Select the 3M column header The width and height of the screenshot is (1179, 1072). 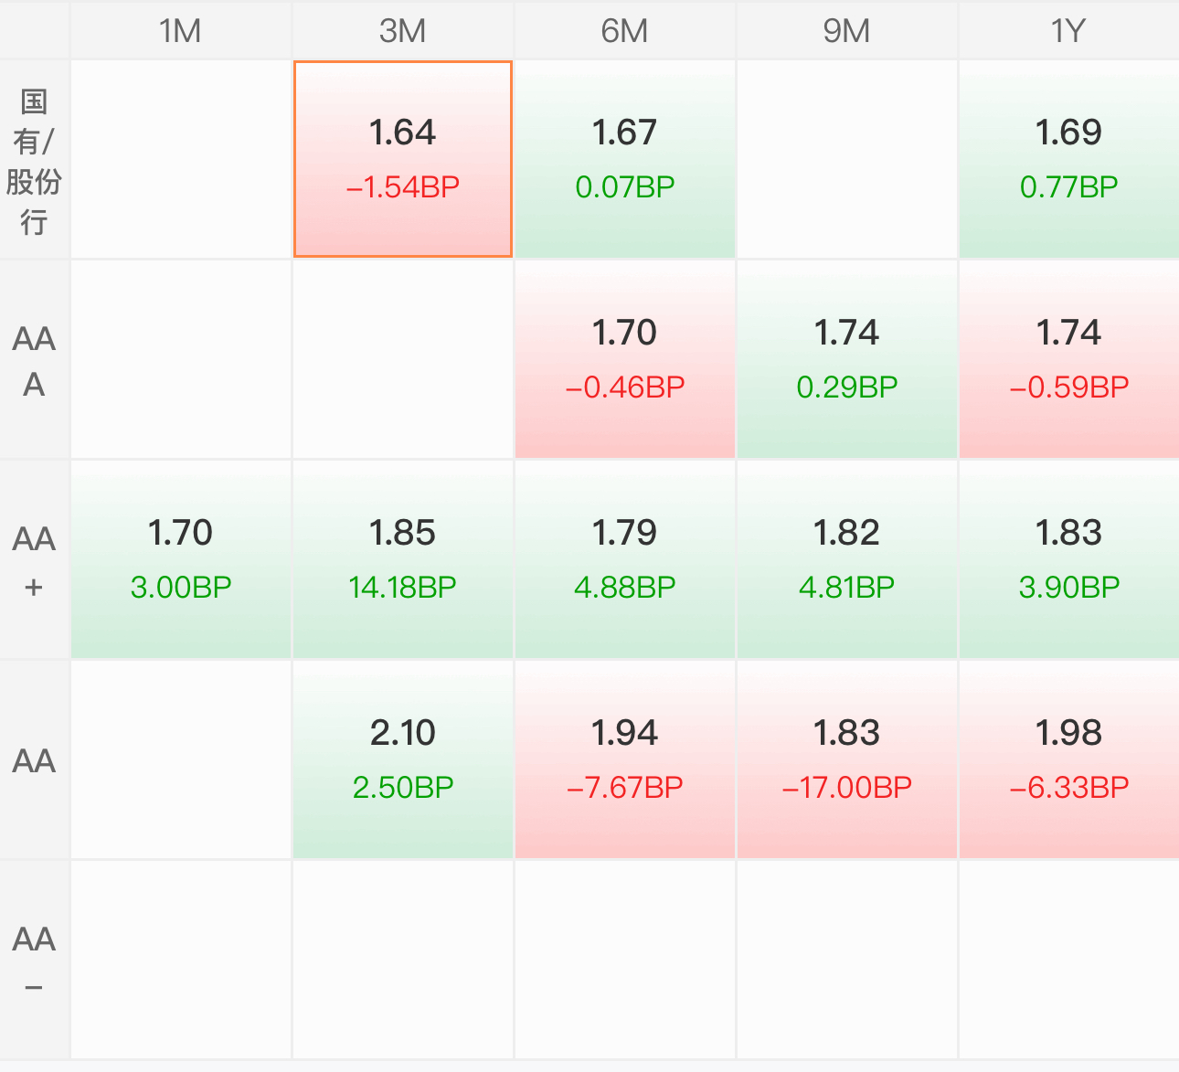pos(402,30)
